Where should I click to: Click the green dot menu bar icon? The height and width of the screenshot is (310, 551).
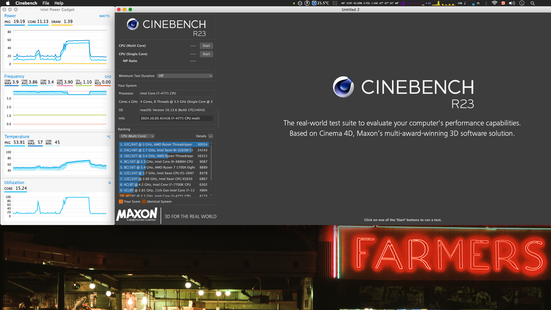tap(294, 3)
